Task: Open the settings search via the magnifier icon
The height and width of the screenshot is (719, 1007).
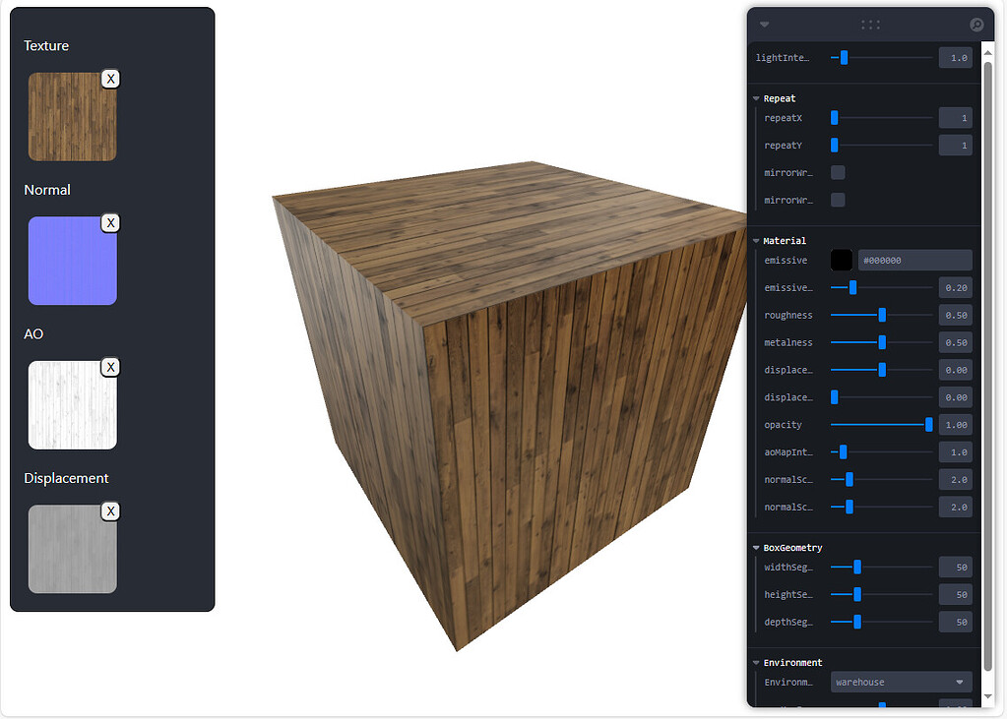Action: [x=976, y=24]
